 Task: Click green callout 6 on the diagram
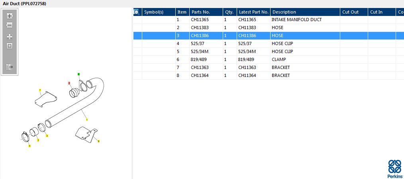(78, 74)
